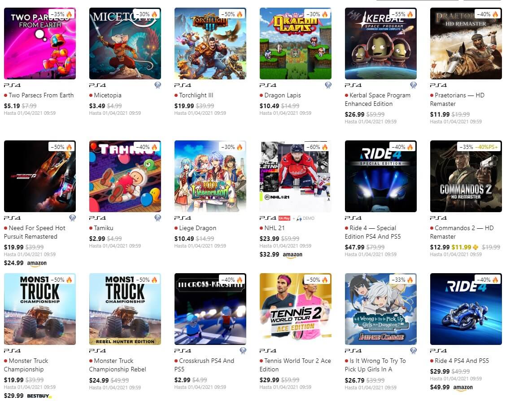Click the Best Buy logo under Monster Truck Championship
The height and width of the screenshot is (401, 506).
pyautogui.click(x=39, y=396)
